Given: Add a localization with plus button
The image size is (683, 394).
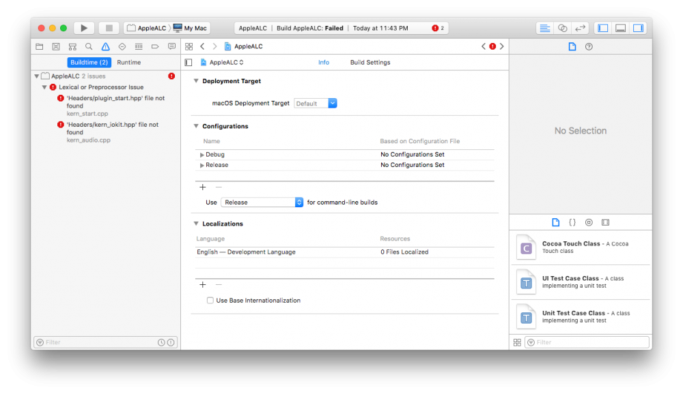Looking at the screenshot, I should 203,284.
